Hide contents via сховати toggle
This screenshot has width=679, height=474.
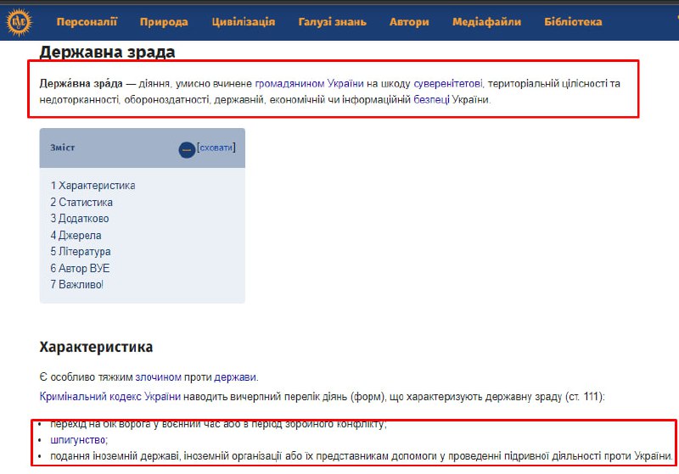216,148
